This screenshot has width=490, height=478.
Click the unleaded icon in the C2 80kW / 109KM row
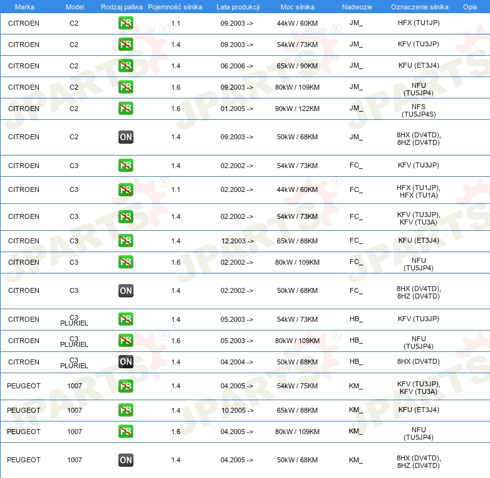[x=125, y=87]
